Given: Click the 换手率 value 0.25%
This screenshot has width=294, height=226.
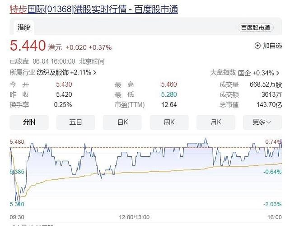Looking at the screenshot, I should [63, 104].
